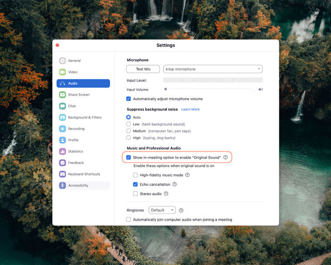The width and height of the screenshot is (331, 265).
Task: Click the Statistics label in sidebar
Action: coord(76,152)
